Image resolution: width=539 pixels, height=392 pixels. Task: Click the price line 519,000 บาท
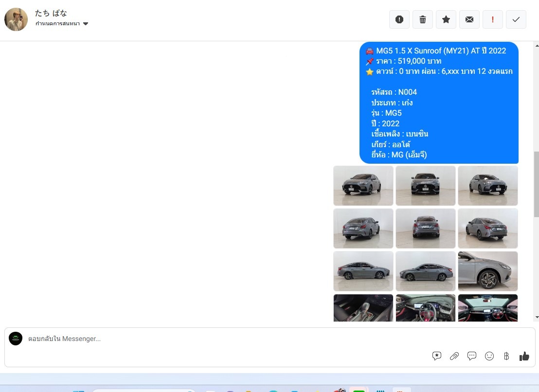click(x=409, y=61)
